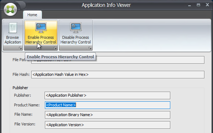Viewport: 213px width, 133px height.
Task: Click the "Product Name:" label
Action: [27, 105]
